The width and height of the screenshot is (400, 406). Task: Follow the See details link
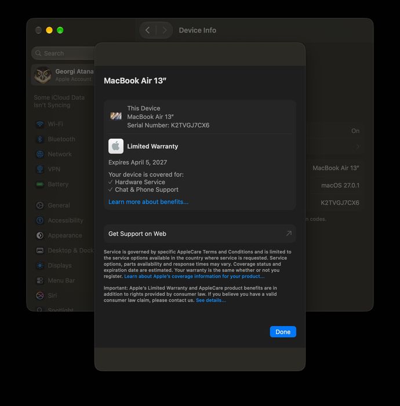pos(211,300)
